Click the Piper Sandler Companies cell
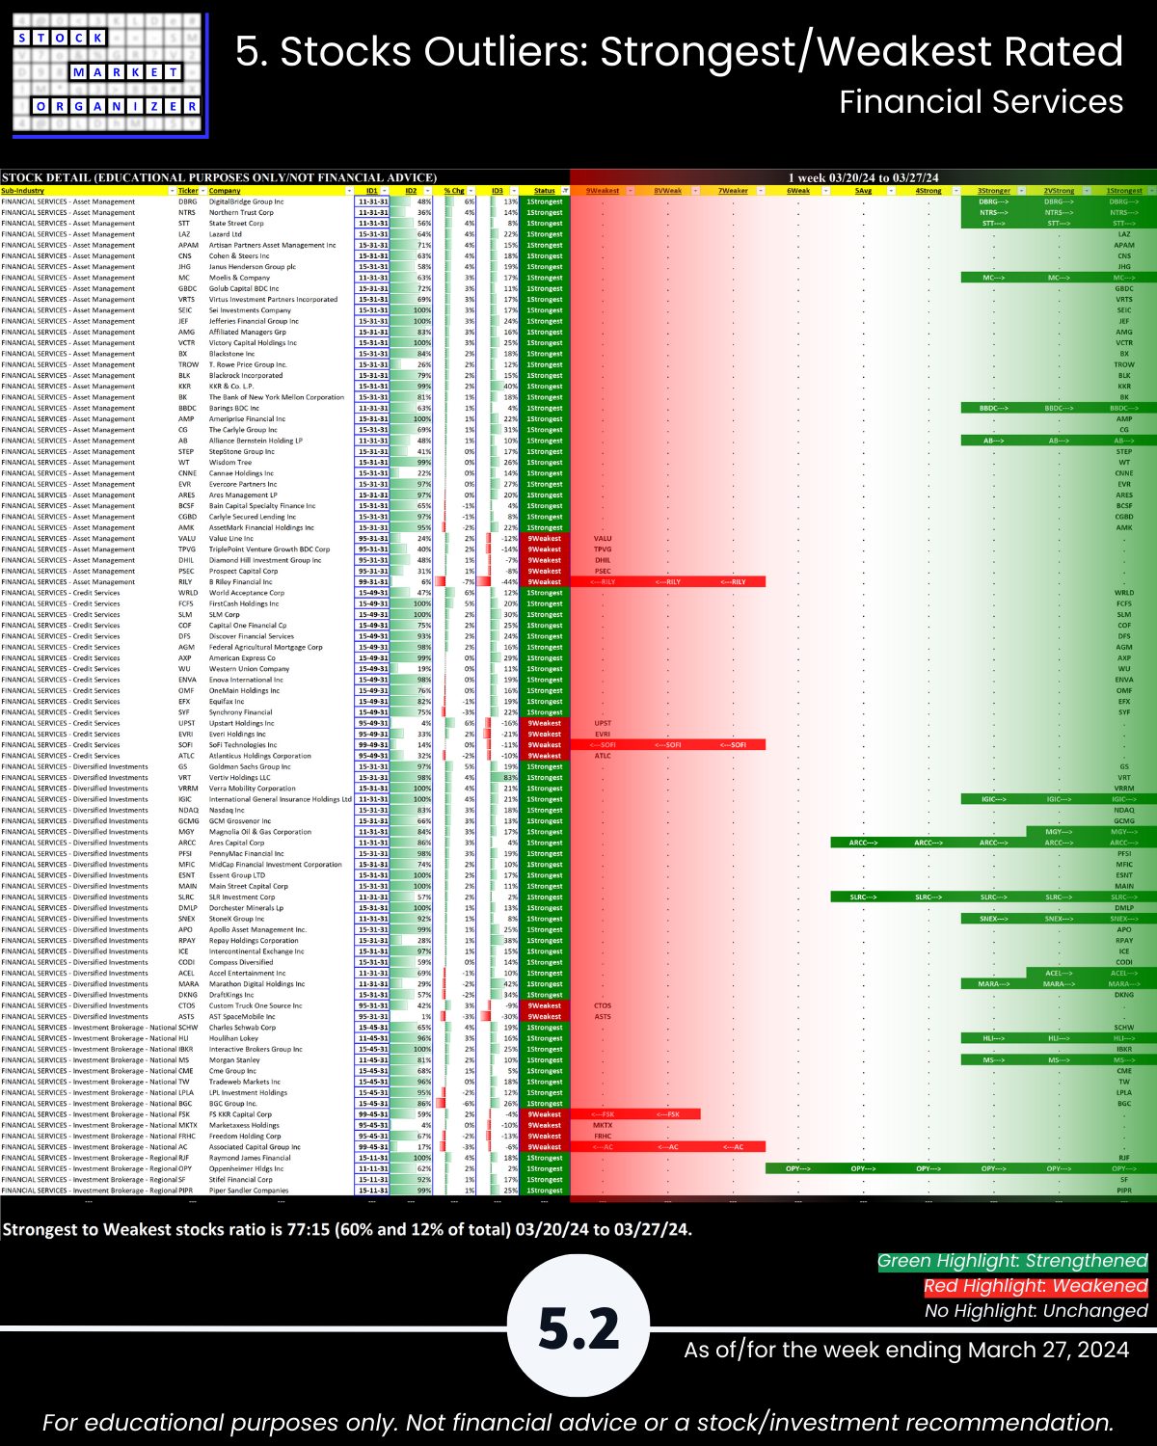1157x1446 pixels. [x=281, y=1191]
